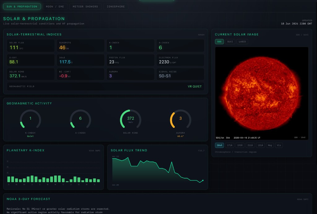The height and width of the screenshot is (214, 317).
Task: Click the Solar-Terrestrial Indices panel title
Action: pyautogui.click(x=34, y=35)
